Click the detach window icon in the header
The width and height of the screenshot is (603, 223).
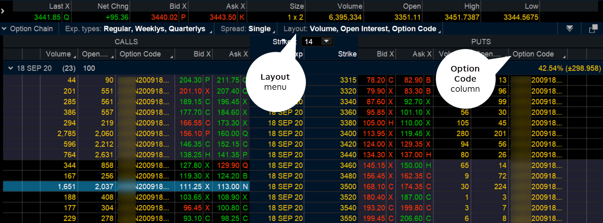tap(593, 29)
